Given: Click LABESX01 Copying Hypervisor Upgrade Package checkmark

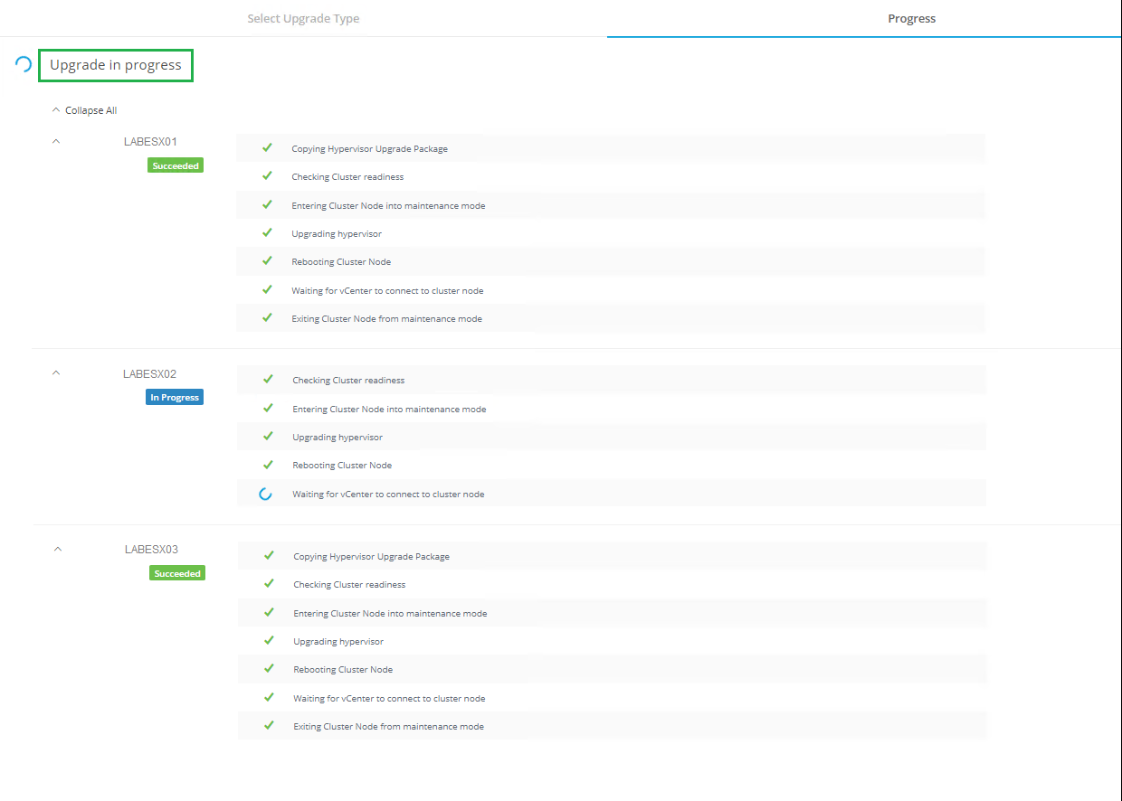Looking at the screenshot, I should pyautogui.click(x=267, y=148).
